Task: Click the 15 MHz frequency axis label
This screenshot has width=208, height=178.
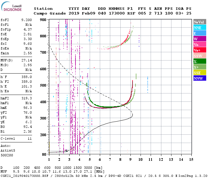Action: (191, 160)
